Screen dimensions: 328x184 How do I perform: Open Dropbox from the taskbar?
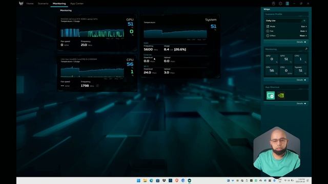pyautogui.click(x=164, y=180)
